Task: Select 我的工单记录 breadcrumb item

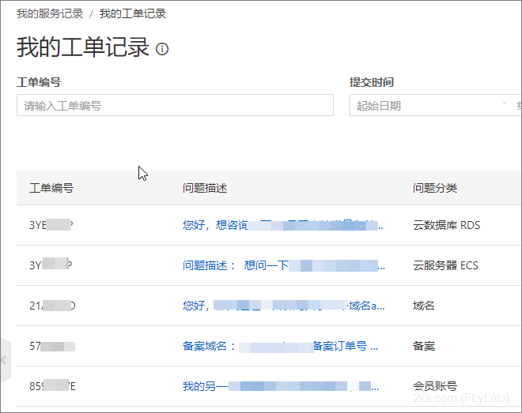Action: tap(133, 13)
